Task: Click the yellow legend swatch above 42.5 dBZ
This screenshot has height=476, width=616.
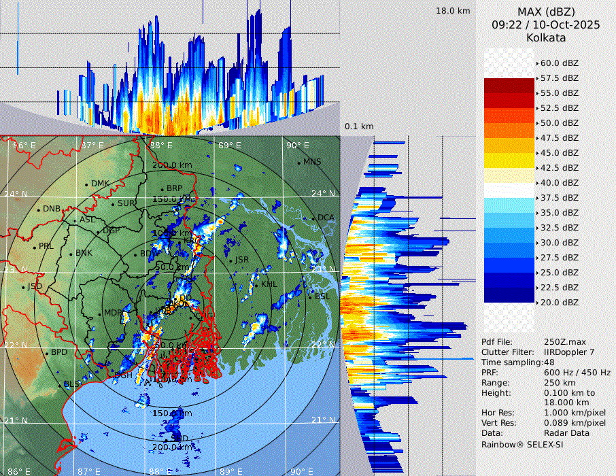Action: tap(509, 160)
